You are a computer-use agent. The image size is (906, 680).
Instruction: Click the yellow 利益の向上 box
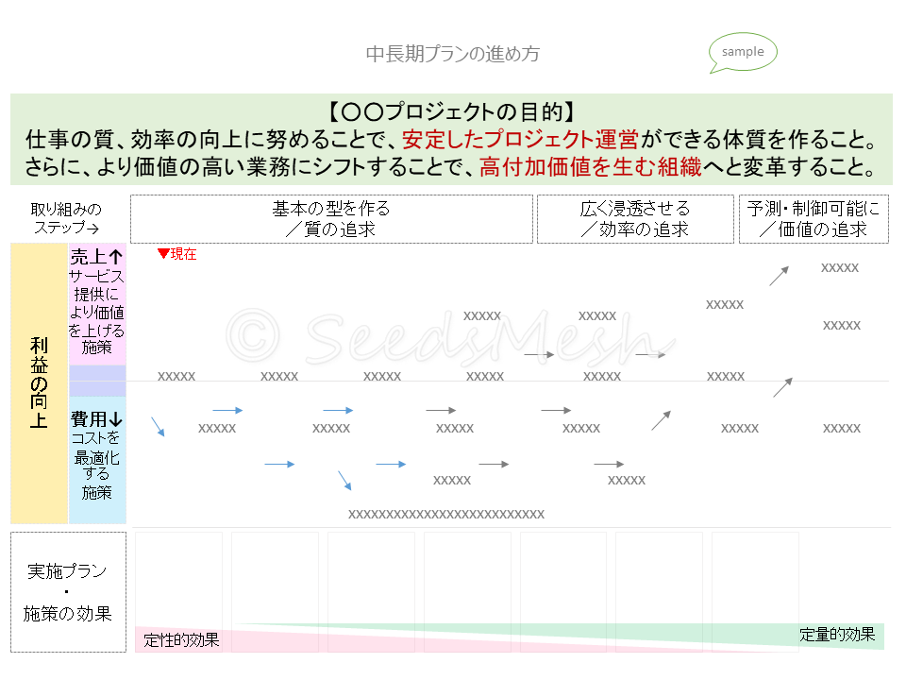[39, 383]
